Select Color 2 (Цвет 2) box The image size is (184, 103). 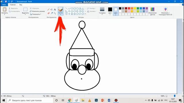click(x=116, y=11)
